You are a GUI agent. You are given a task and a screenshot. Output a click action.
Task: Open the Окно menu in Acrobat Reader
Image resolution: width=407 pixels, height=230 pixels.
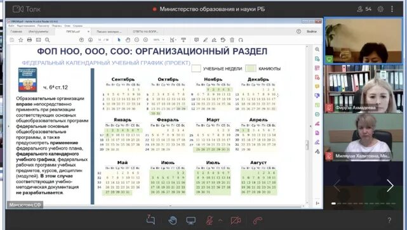[67, 26]
